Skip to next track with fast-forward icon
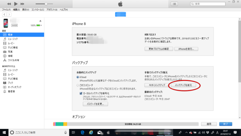241x136 pixels. pyautogui.click(x=23, y=4)
